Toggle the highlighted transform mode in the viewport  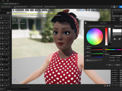(82, 10)
